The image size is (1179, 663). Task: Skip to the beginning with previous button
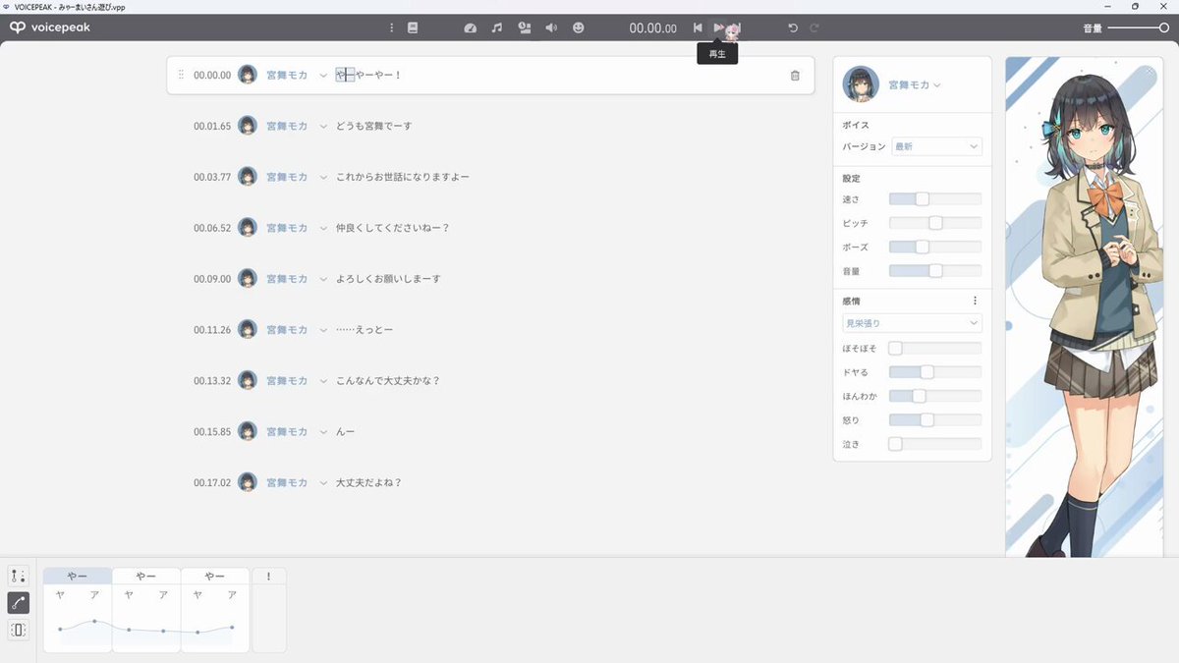(698, 28)
